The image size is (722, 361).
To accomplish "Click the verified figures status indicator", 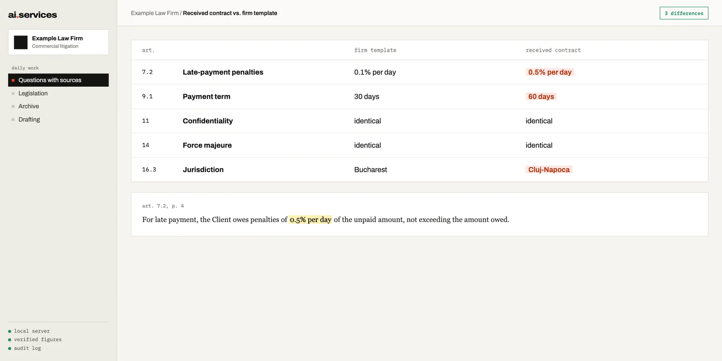I will [x=35, y=340].
